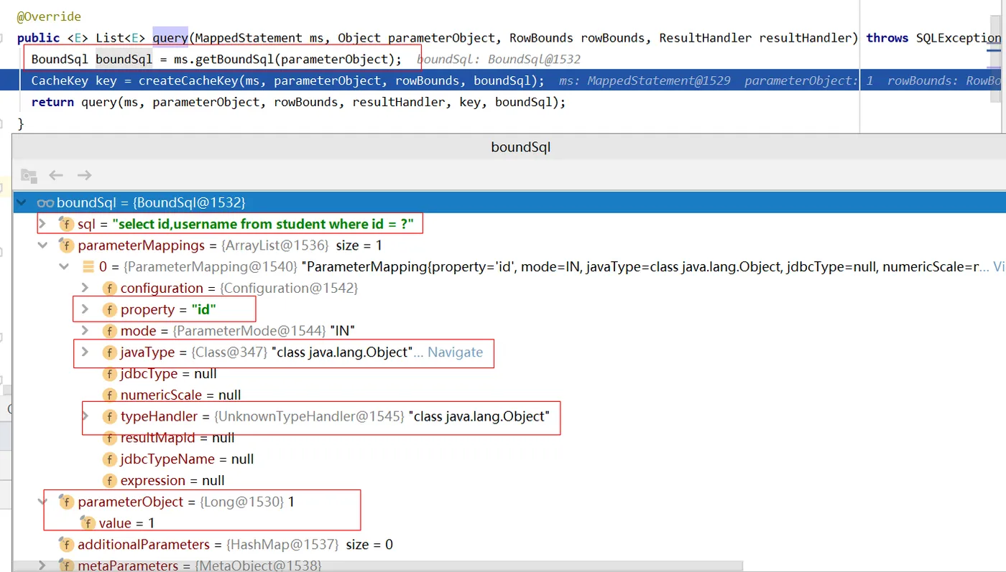The height and width of the screenshot is (572, 1006).
Task: Select the jdbcTypeName = null row
Action: [508, 459]
